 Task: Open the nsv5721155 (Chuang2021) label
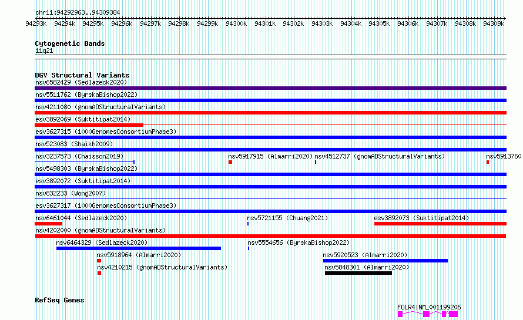287,218
